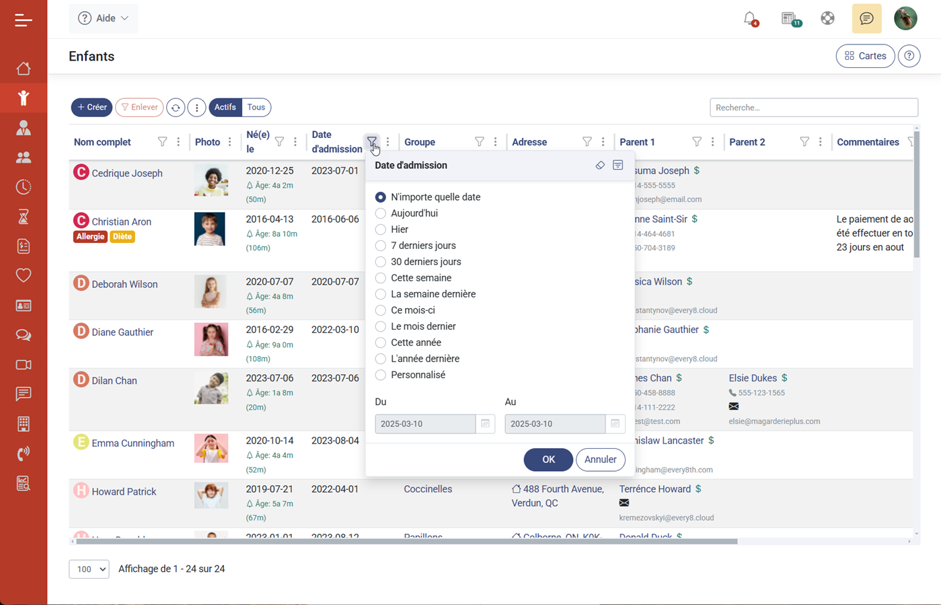Image resolution: width=941 pixels, height=605 pixels.
Task: Select the Aujourd'hui radio option
Action: [x=381, y=213]
